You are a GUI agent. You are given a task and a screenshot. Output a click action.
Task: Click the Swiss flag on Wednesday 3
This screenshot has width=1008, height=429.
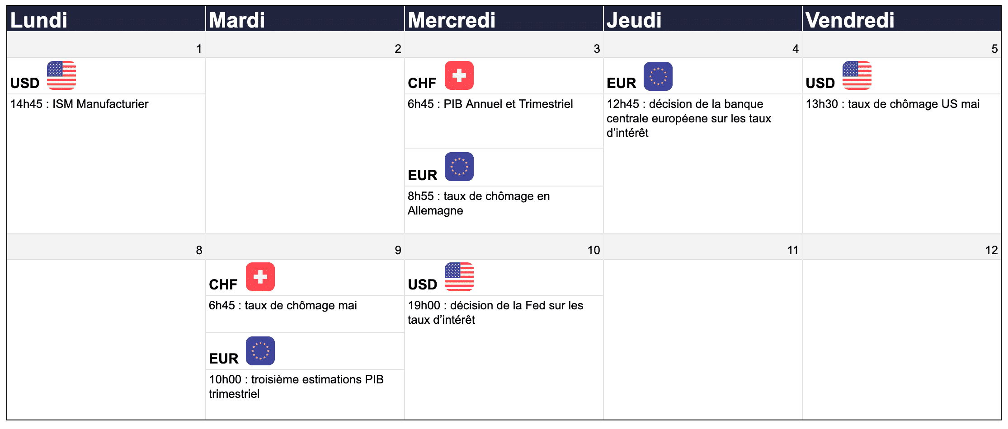pos(459,75)
